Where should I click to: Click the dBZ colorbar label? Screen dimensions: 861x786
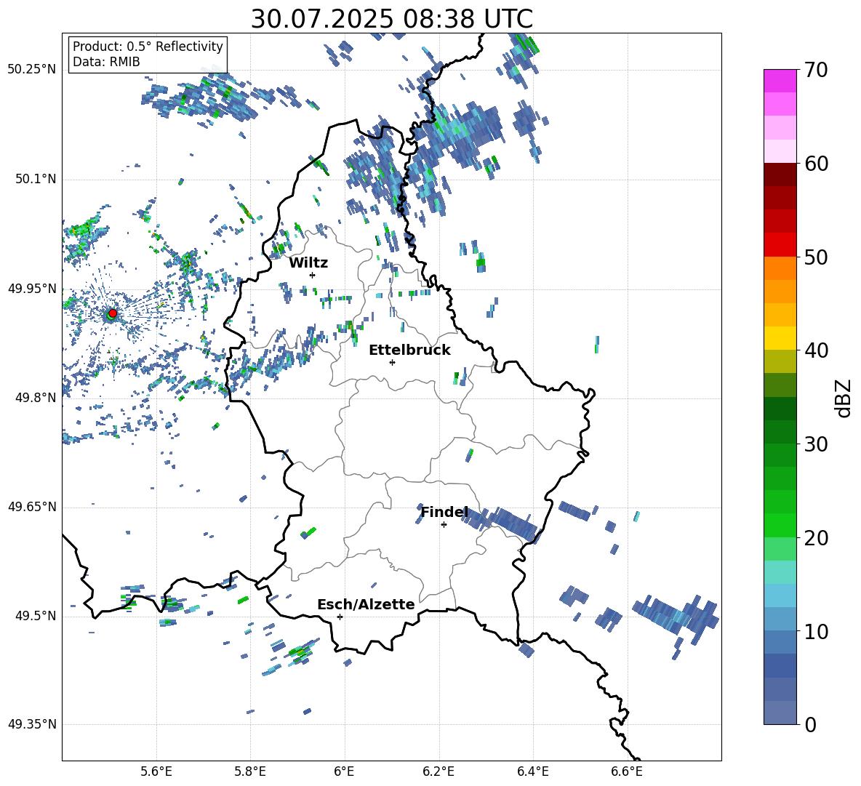click(x=843, y=398)
